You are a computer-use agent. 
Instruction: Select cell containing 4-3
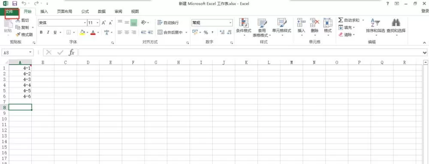pos(20,79)
